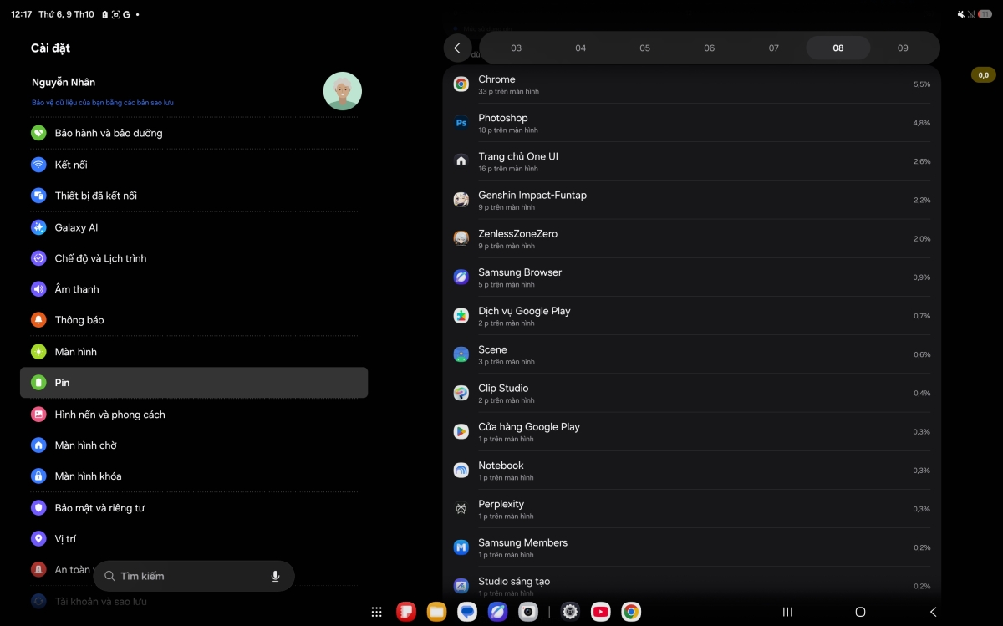Tap the system navigation Home button
The width and height of the screenshot is (1003, 626).
pyautogui.click(x=860, y=613)
